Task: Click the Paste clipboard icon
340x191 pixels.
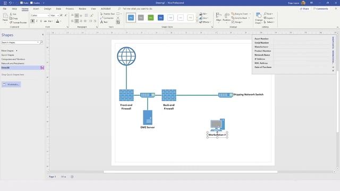Action: [x=5, y=18]
